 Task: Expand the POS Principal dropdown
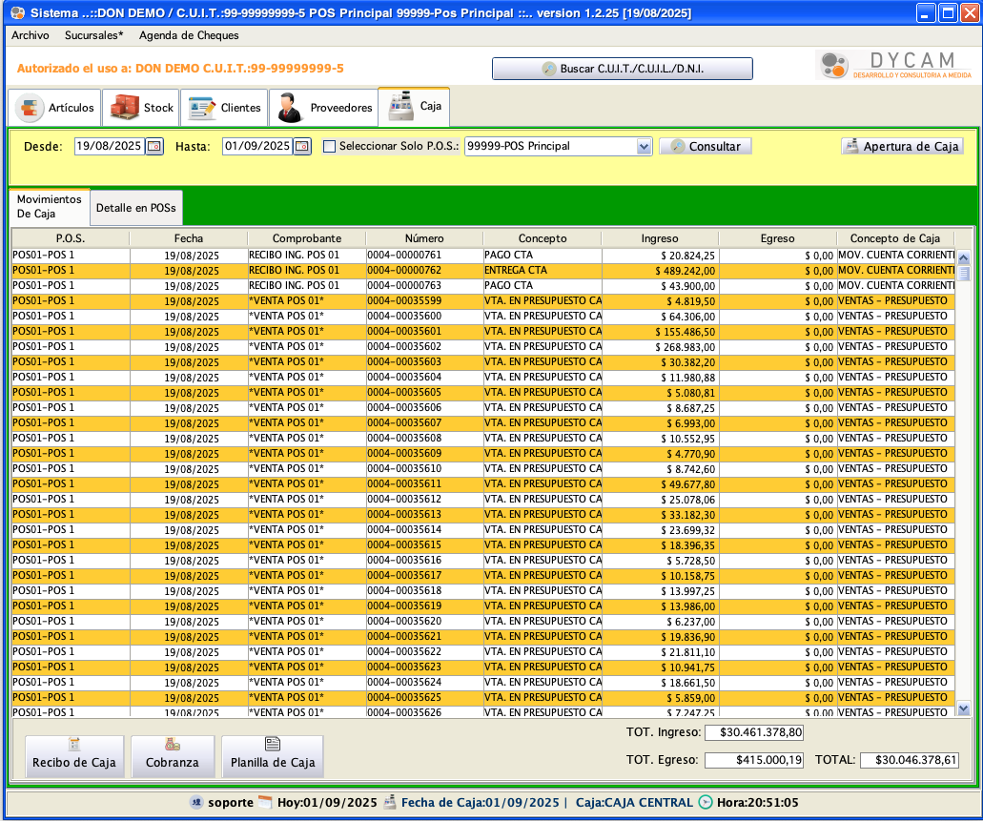pos(644,147)
